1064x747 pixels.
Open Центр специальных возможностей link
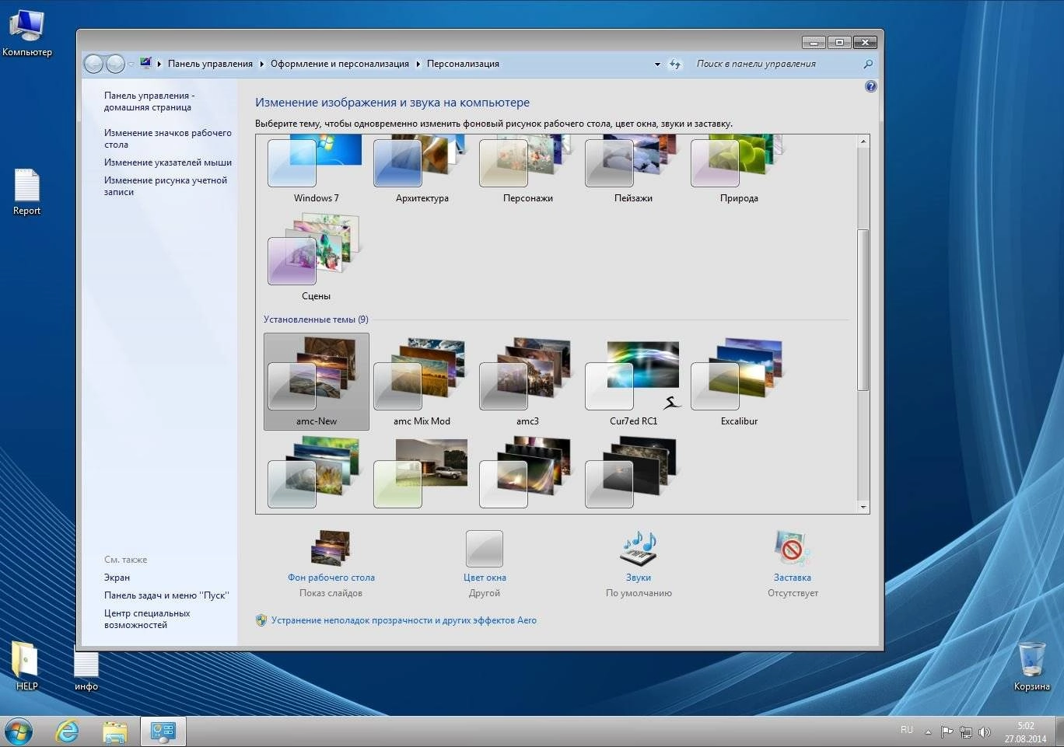coord(147,619)
